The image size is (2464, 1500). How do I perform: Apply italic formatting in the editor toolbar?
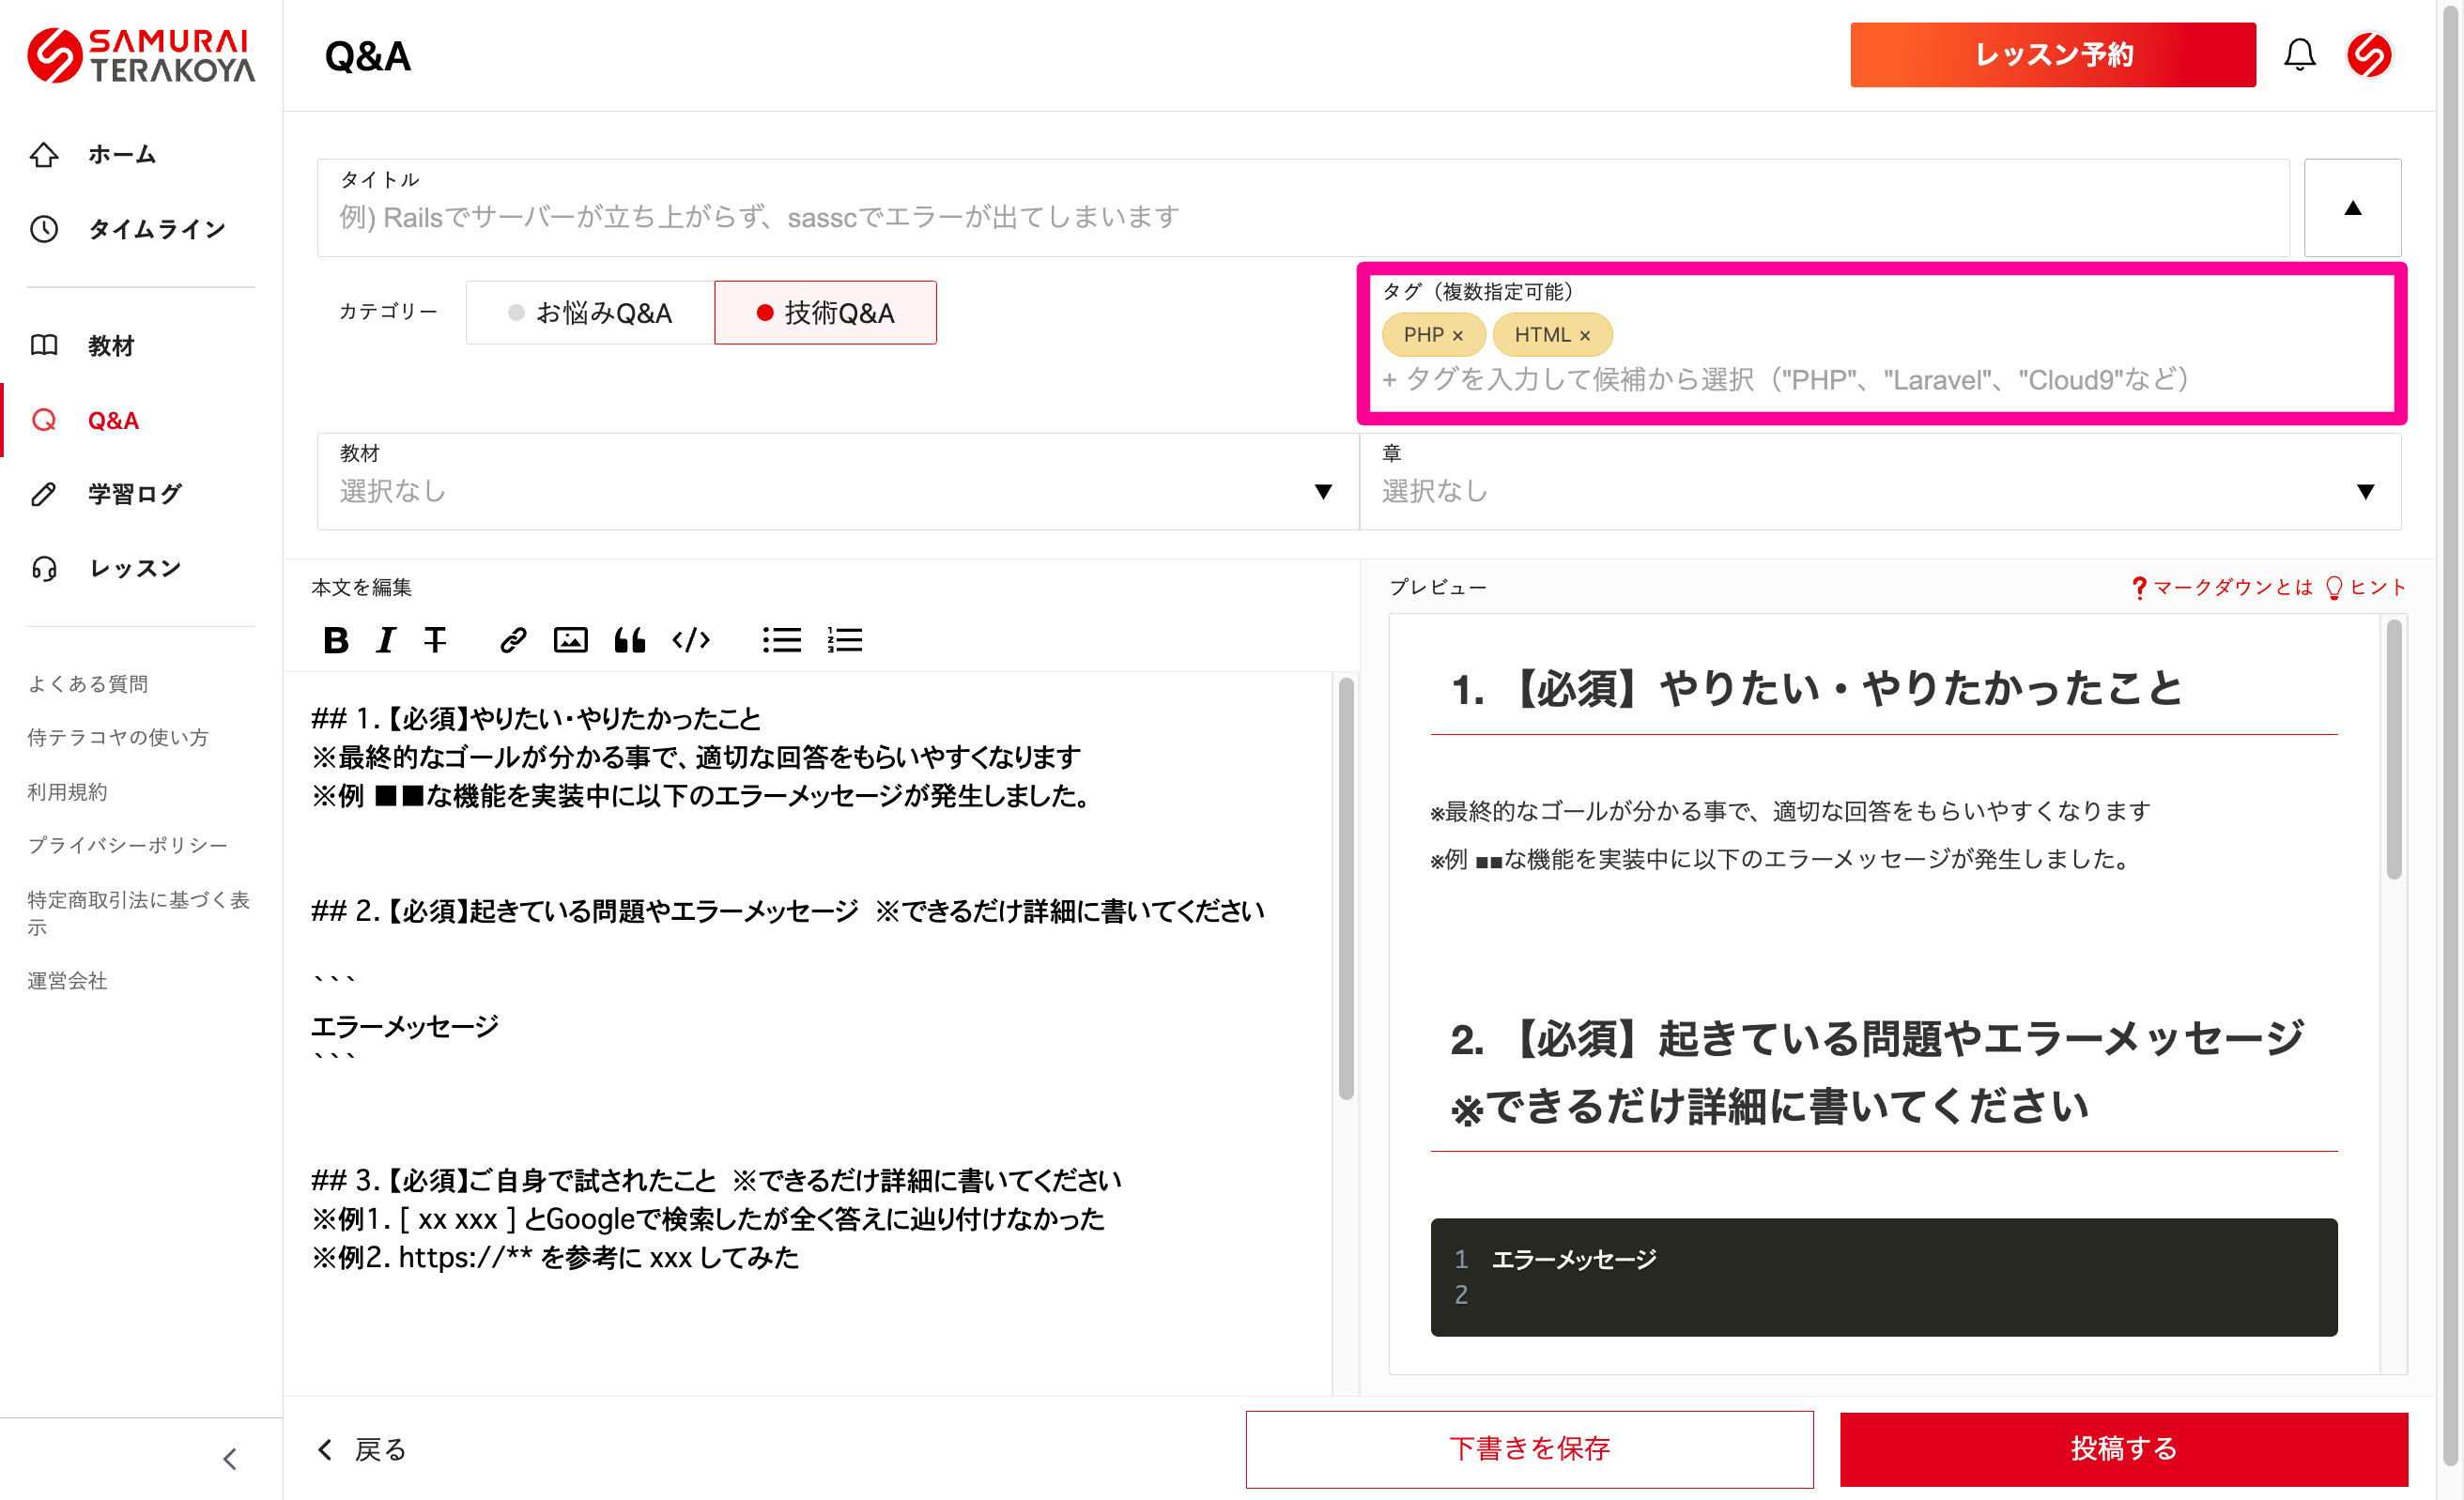click(x=386, y=639)
